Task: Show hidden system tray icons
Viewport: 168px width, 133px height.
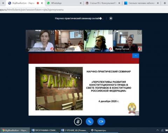Action: (157, 130)
